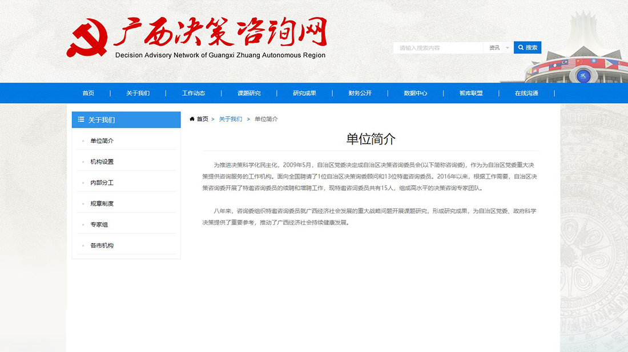628x352 pixels.
Task: Open the 课题研究 navigation item
Action: point(249,93)
